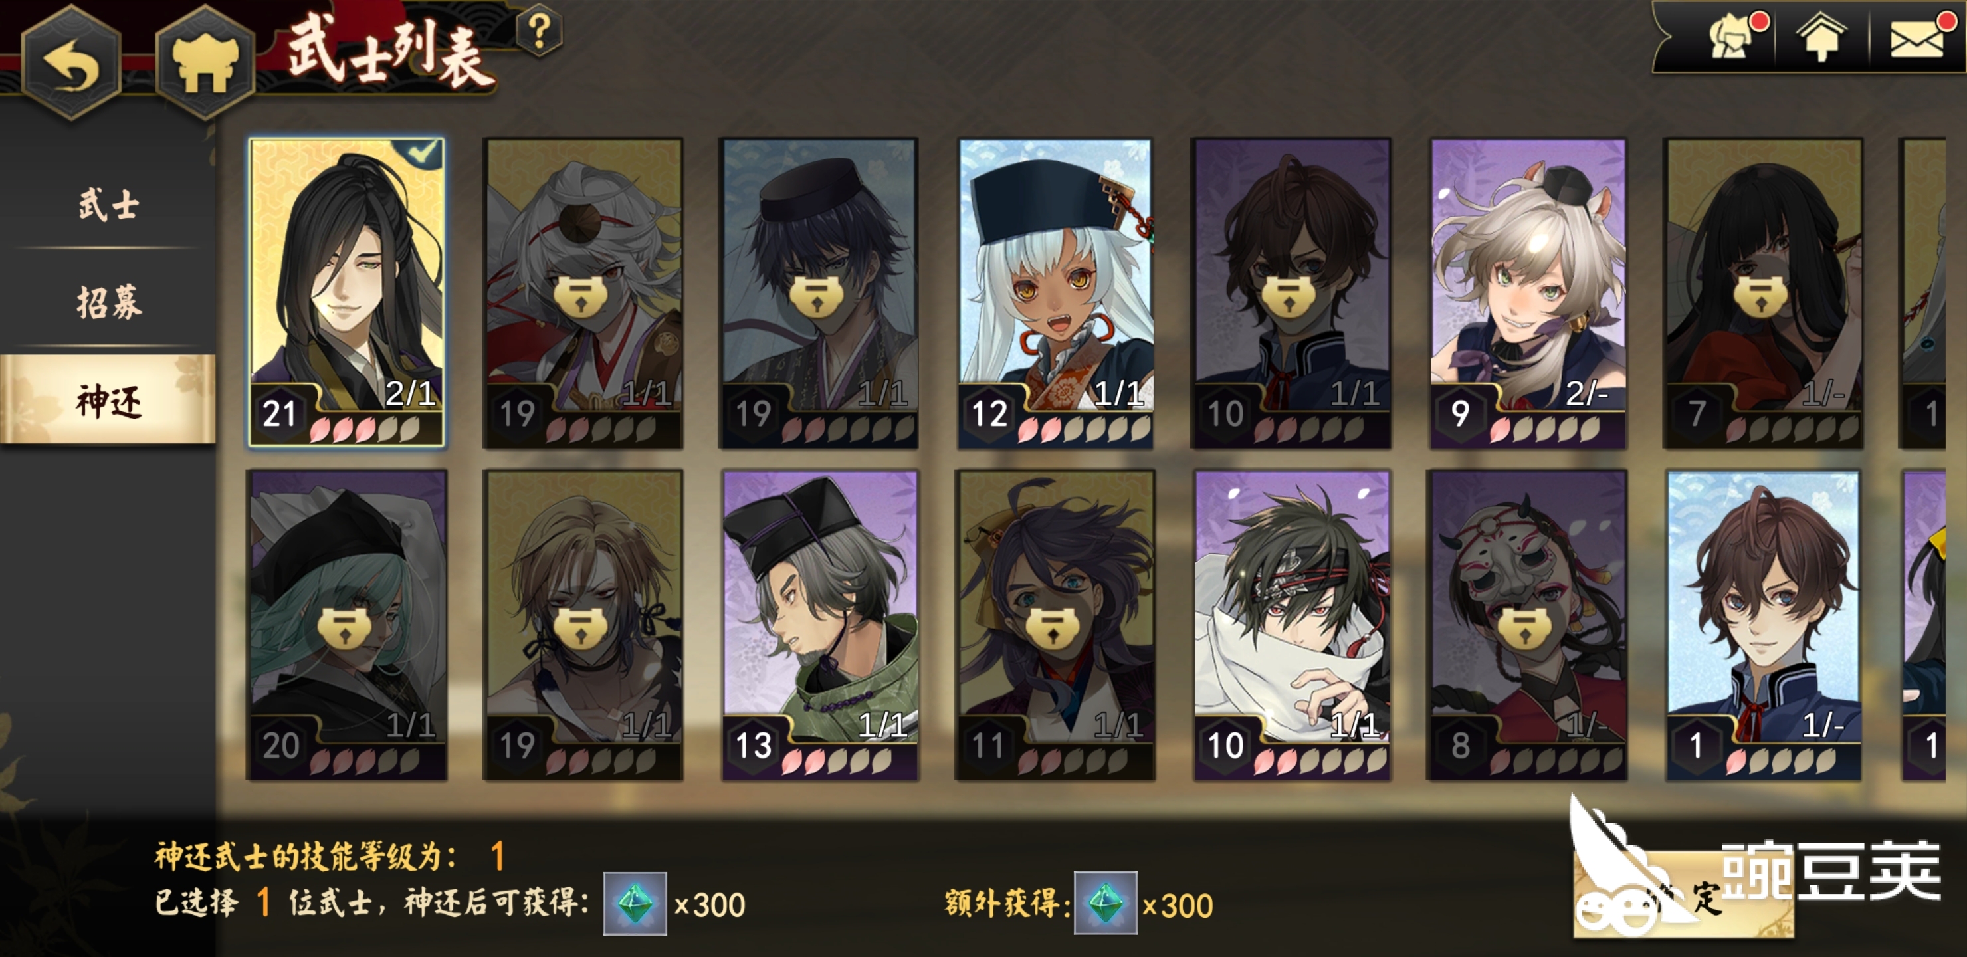1967x957 pixels.
Task: Open the fox character notification icon
Action: tap(1733, 37)
